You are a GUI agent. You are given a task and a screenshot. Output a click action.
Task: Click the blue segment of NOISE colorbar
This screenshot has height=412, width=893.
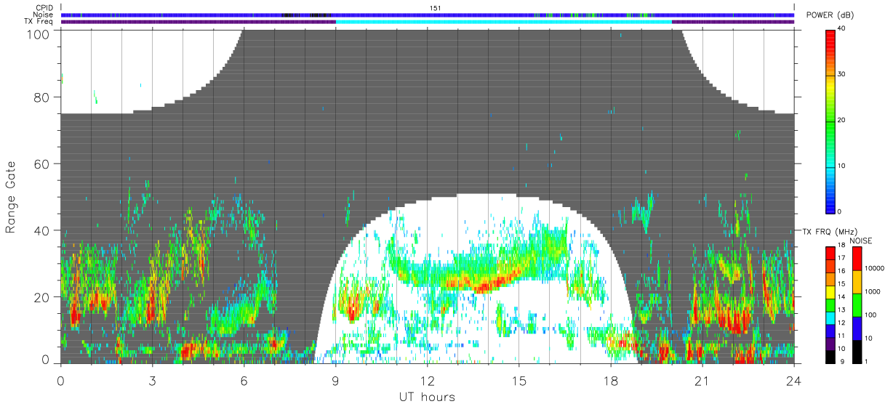click(857, 328)
